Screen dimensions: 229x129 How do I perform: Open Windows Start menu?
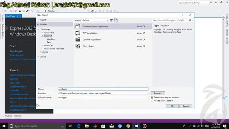point(4,126)
